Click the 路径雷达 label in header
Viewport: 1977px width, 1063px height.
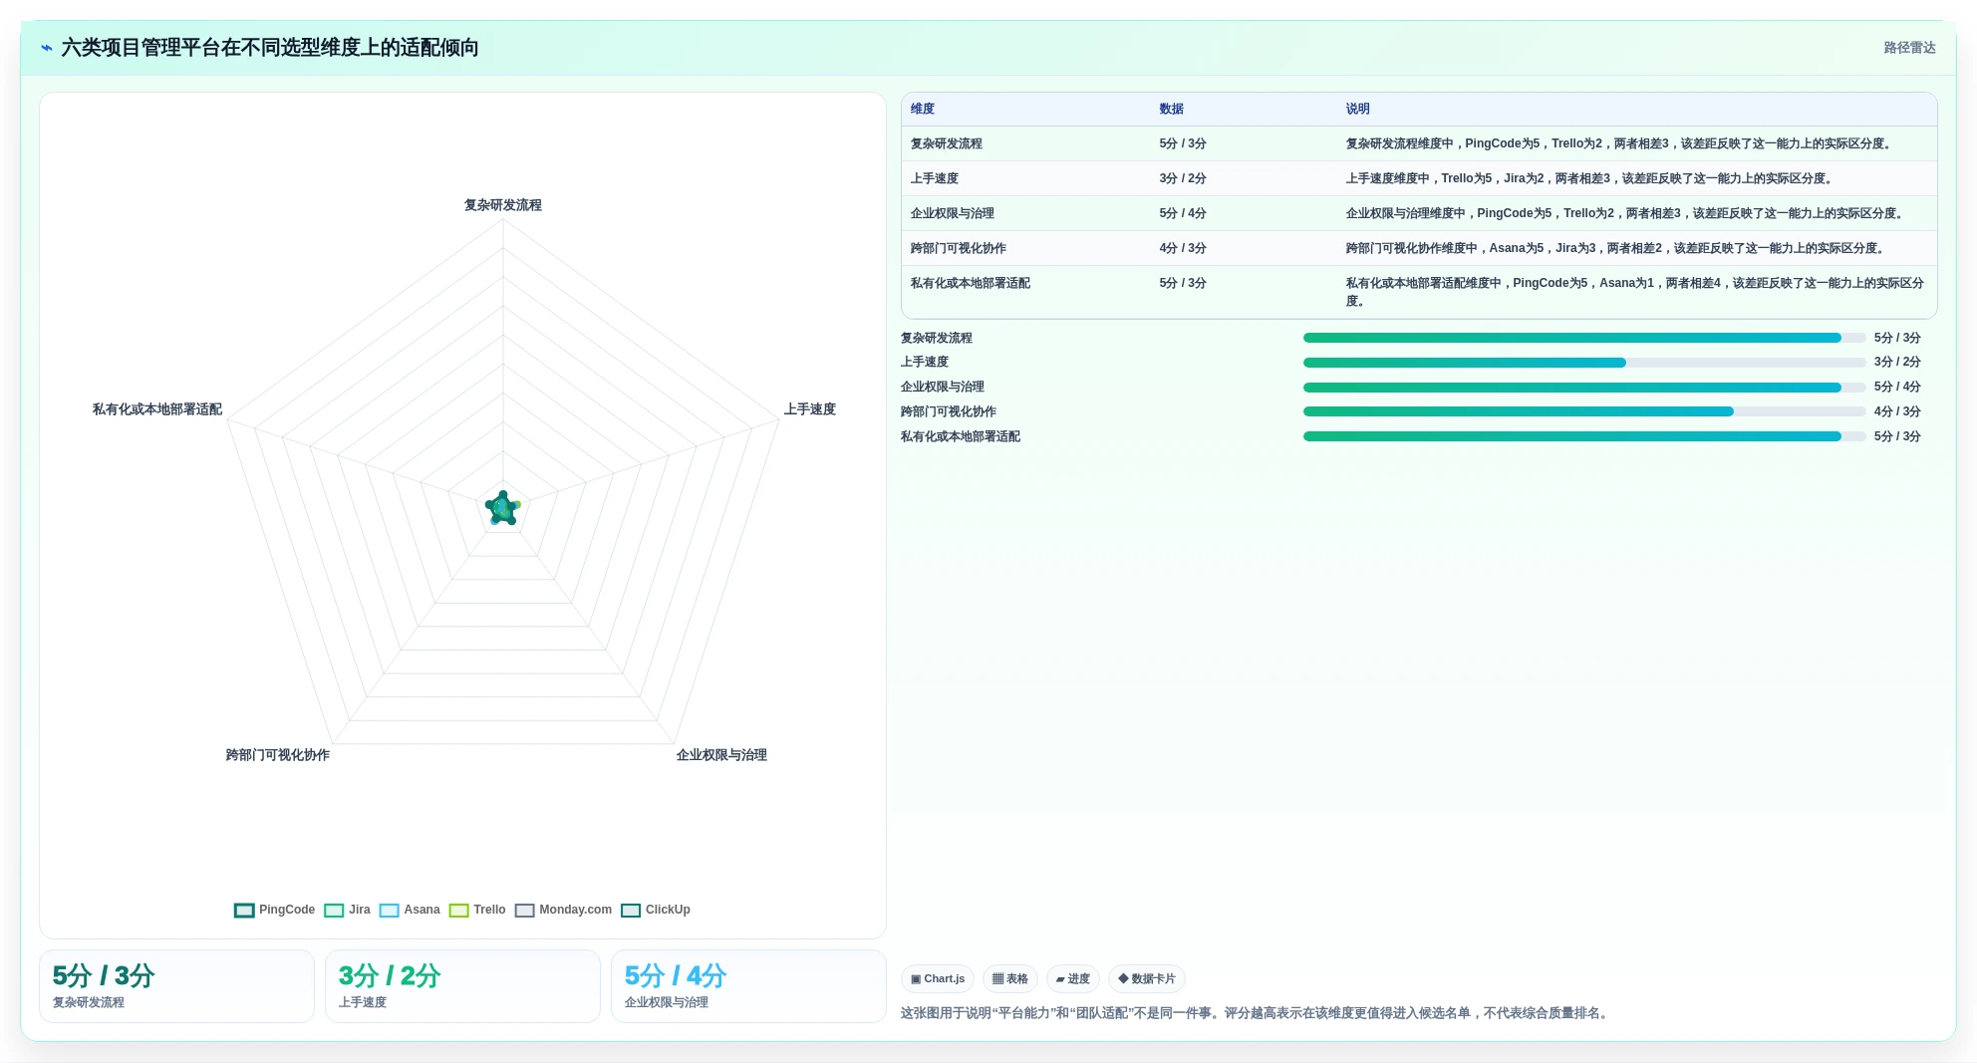coord(1909,48)
